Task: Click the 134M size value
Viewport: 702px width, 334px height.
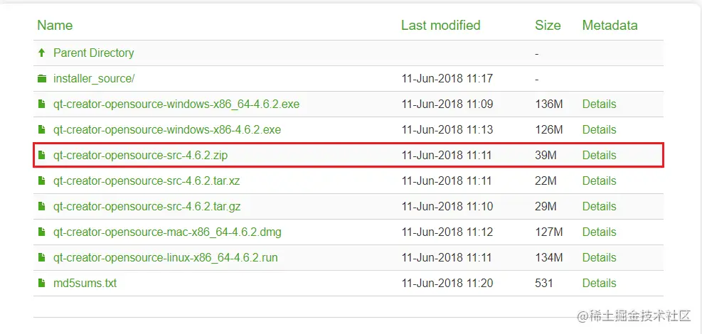Action: coord(549,257)
